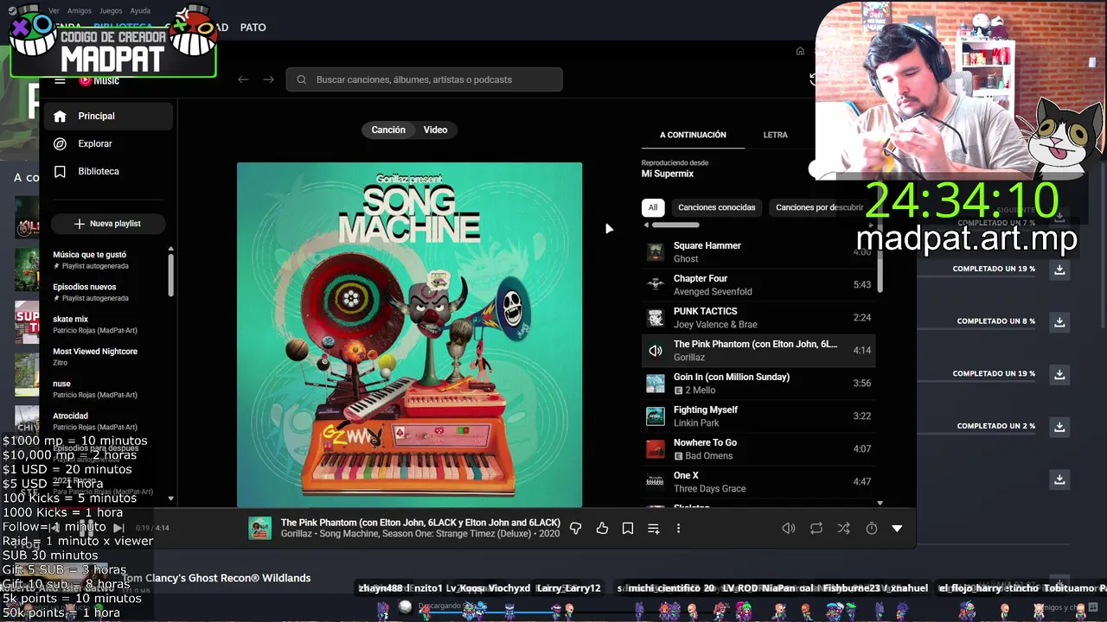Open Steam Amigos menu
The height and width of the screenshot is (622, 1107).
pos(80,11)
